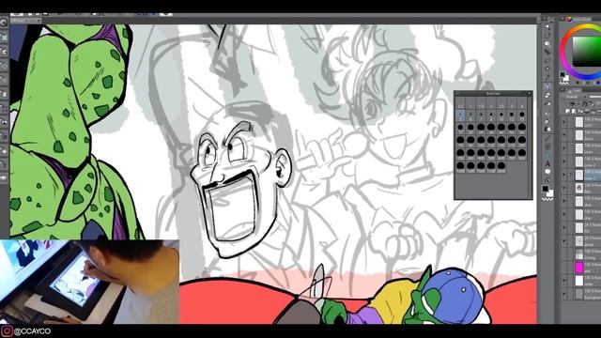Toggle visibility of the topmost layer
601x338 pixels.
[x=563, y=122]
